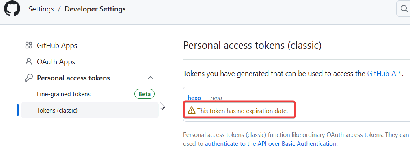Open the hexo token link

(x=194, y=98)
